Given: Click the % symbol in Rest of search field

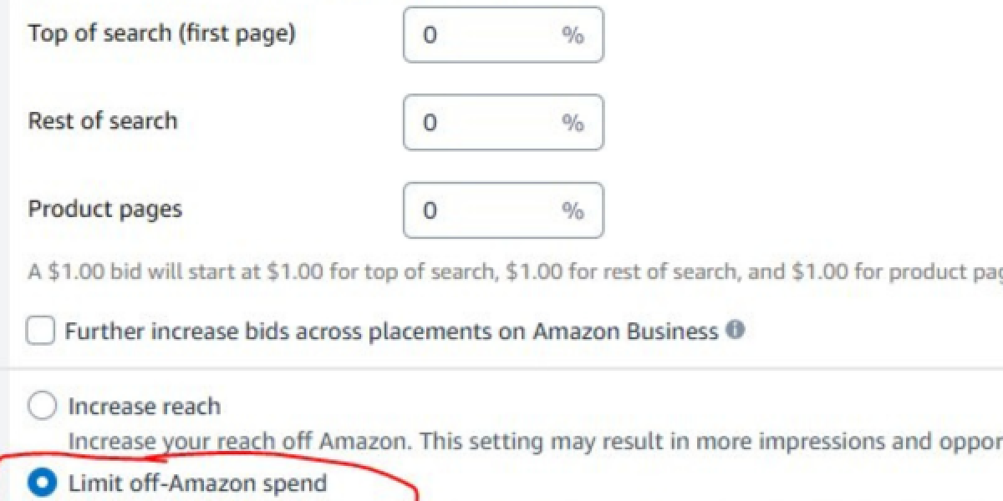Looking at the screenshot, I should coord(575,122).
